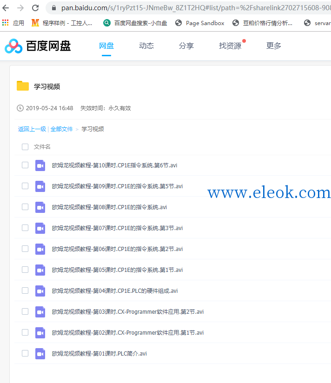The width and height of the screenshot is (331, 383).
Task: Open the 更多 menu
Action: tap(274, 46)
